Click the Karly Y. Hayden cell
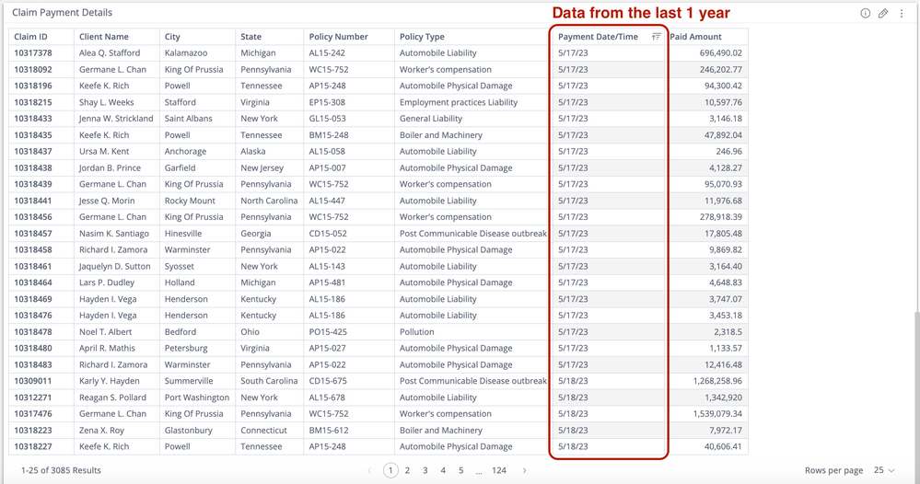 click(x=110, y=381)
